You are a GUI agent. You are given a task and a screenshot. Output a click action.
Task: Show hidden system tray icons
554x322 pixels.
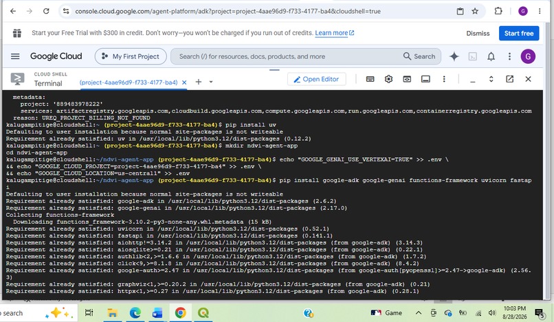[419, 313]
